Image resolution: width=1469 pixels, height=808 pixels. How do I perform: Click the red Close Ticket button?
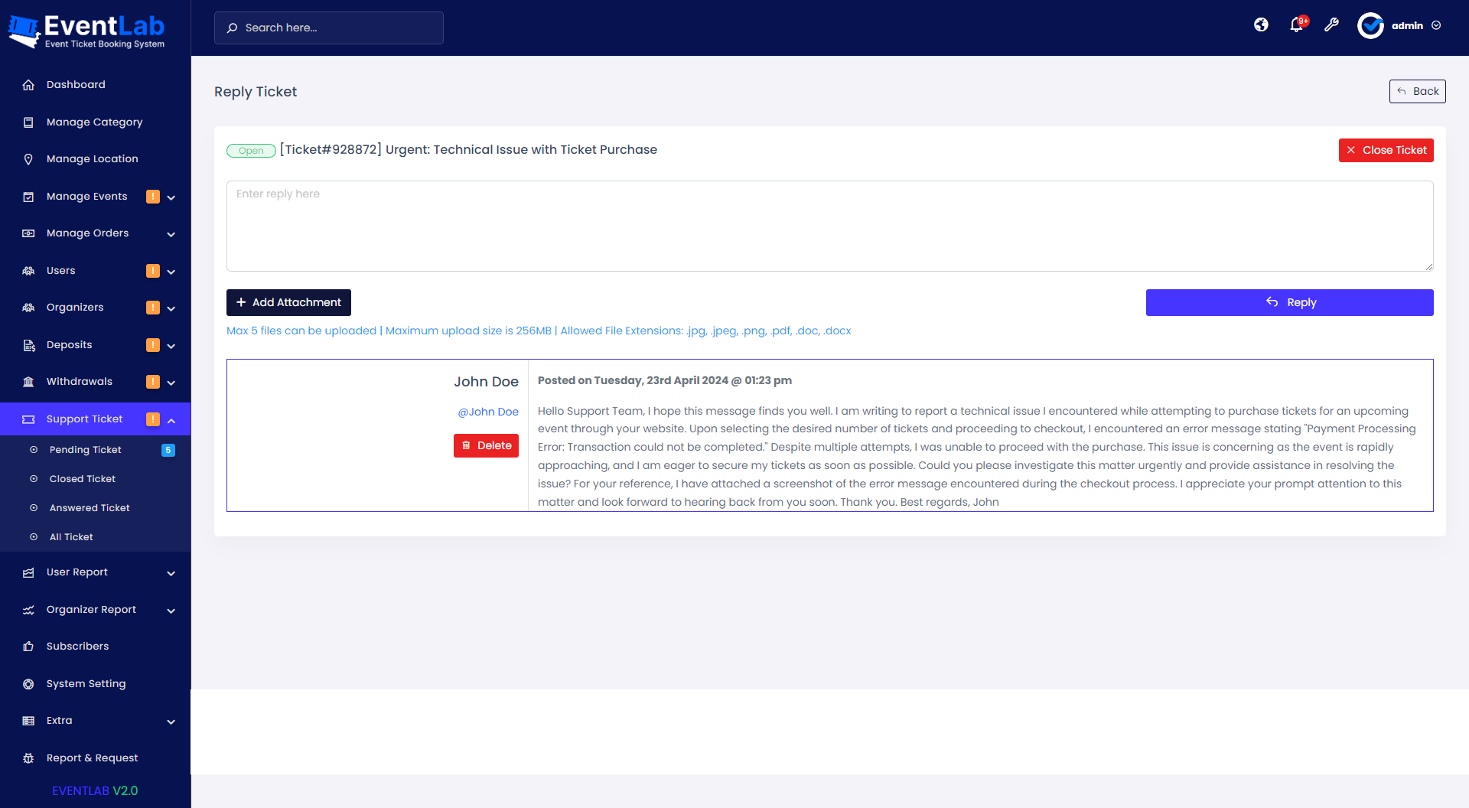point(1386,150)
